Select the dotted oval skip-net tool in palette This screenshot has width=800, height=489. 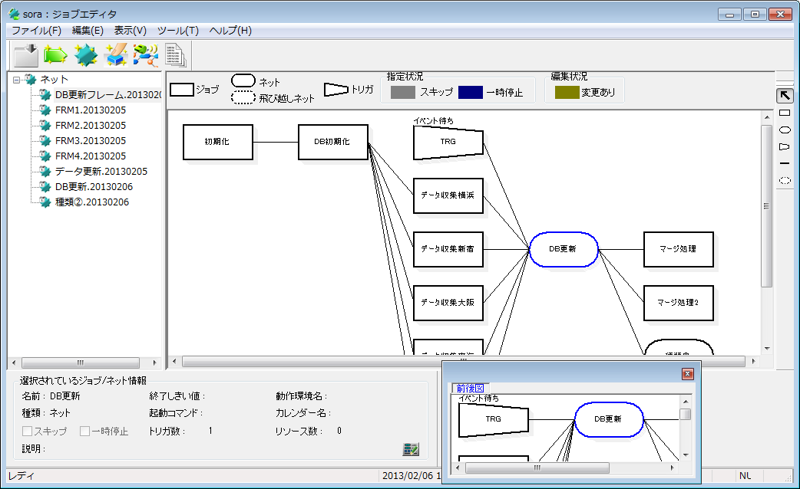[x=785, y=180]
